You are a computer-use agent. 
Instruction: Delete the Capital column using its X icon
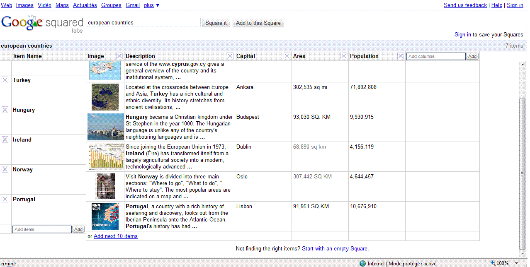pyautogui.click(x=287, y=56)
